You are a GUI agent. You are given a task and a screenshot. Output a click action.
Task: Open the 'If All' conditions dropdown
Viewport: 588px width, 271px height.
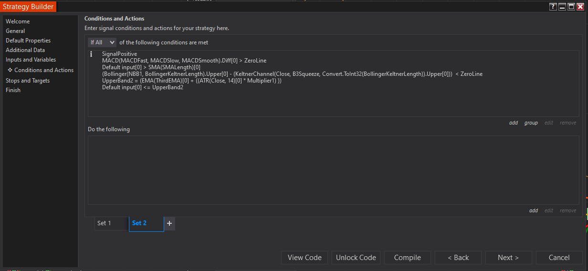pos(102,42)
